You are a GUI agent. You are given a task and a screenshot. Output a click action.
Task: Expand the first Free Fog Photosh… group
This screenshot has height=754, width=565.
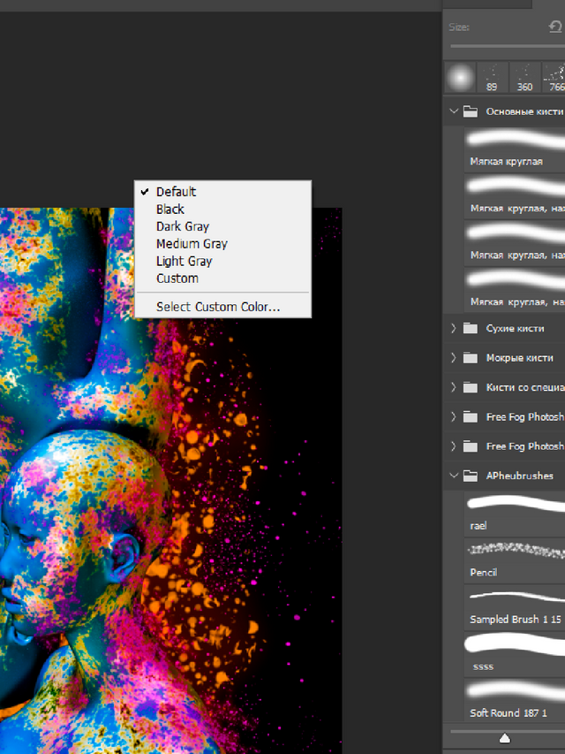tap(454, 417)
